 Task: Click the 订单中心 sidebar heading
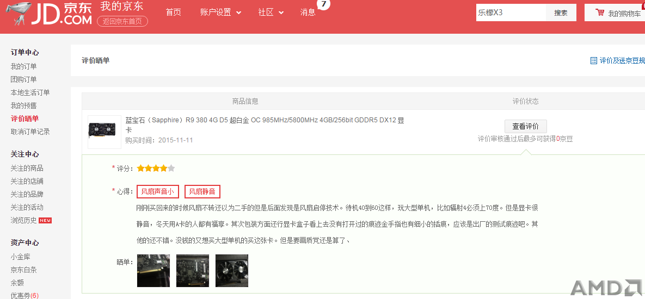click(24, 53)
